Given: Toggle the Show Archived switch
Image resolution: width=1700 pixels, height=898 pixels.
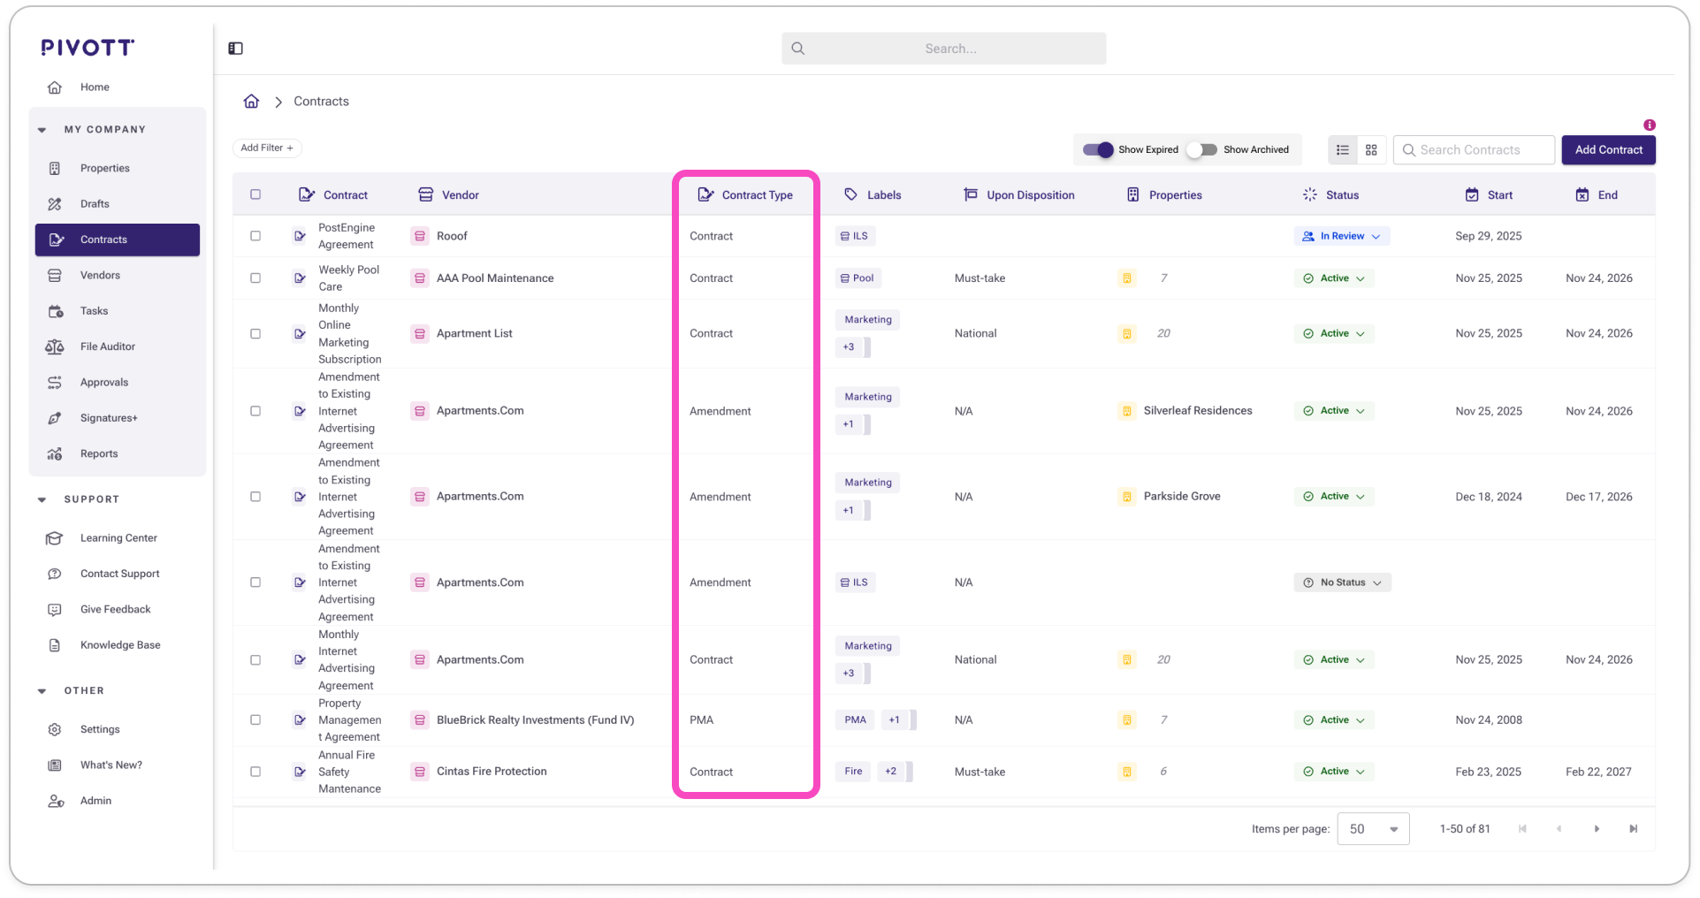Looking at the screenshot, I should click(1202, 150).
